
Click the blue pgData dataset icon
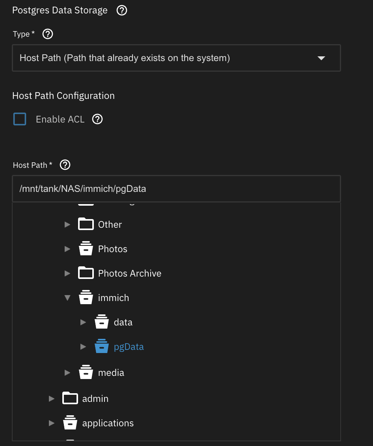[102, 347]
